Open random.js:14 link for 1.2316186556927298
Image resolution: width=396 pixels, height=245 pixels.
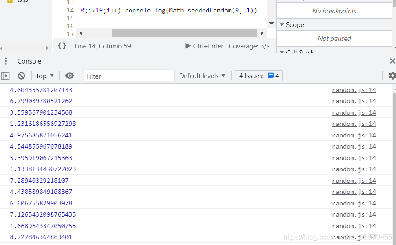coord(354,124)
